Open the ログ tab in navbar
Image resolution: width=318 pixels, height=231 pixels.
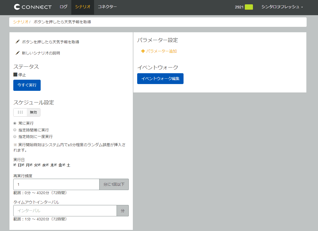pos(63,7)
